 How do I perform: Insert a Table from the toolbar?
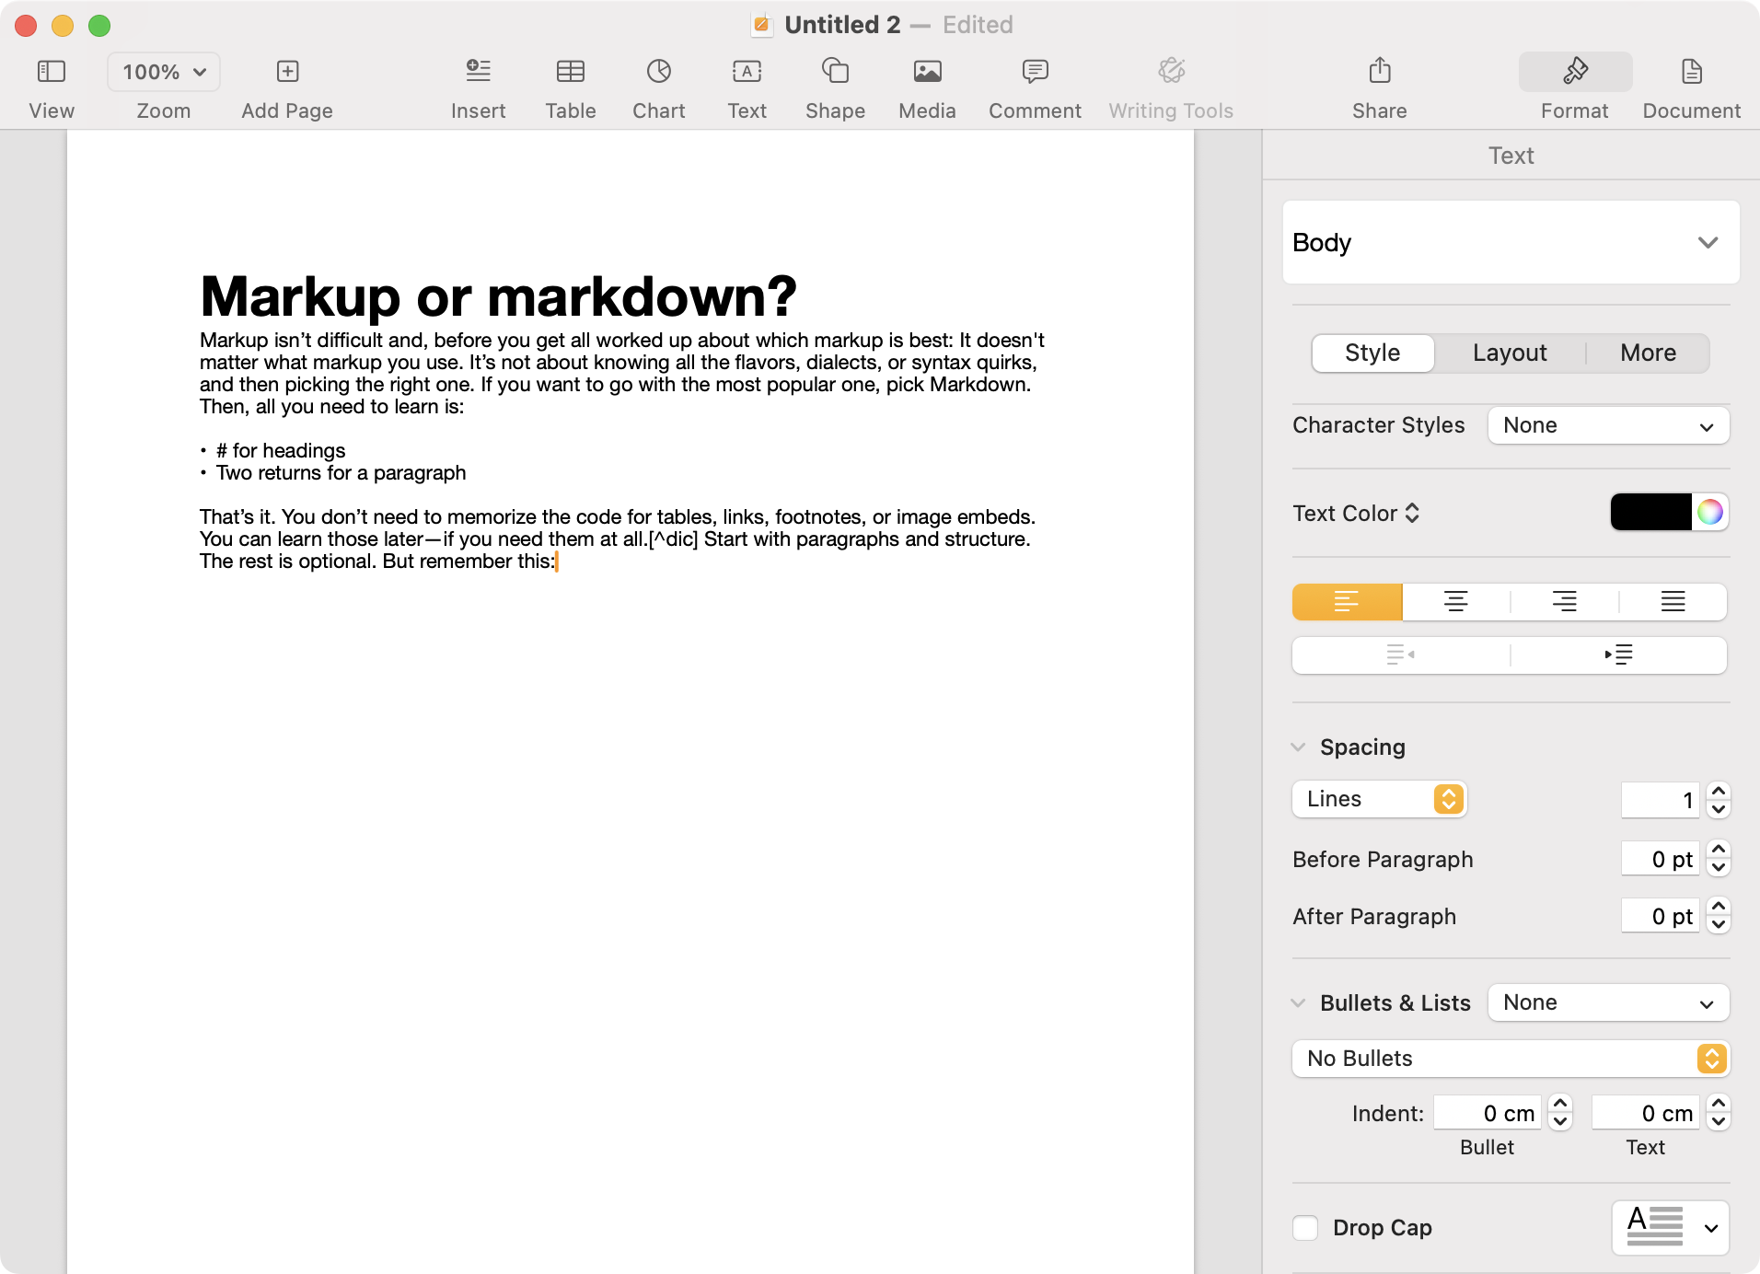click(x=570, y=72)
